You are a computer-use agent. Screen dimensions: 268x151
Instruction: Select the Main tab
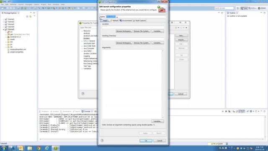point(105,21)
